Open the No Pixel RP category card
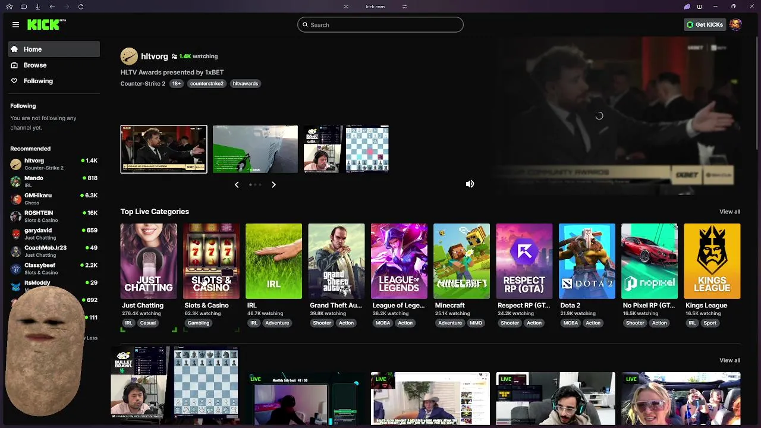 pos(649,261)
